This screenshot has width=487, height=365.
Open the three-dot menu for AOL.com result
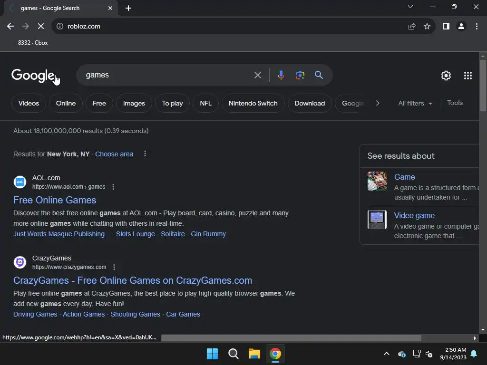click(113, 187)
